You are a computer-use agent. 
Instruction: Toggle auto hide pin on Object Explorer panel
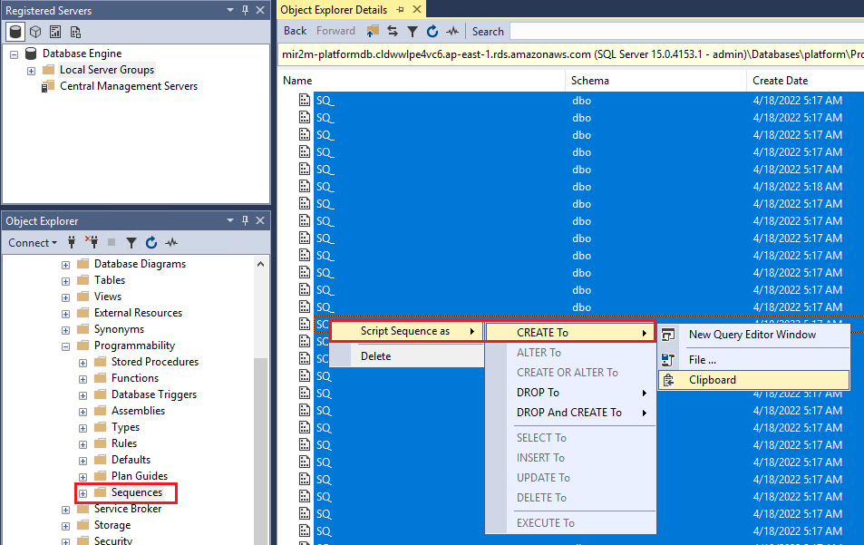245,220
